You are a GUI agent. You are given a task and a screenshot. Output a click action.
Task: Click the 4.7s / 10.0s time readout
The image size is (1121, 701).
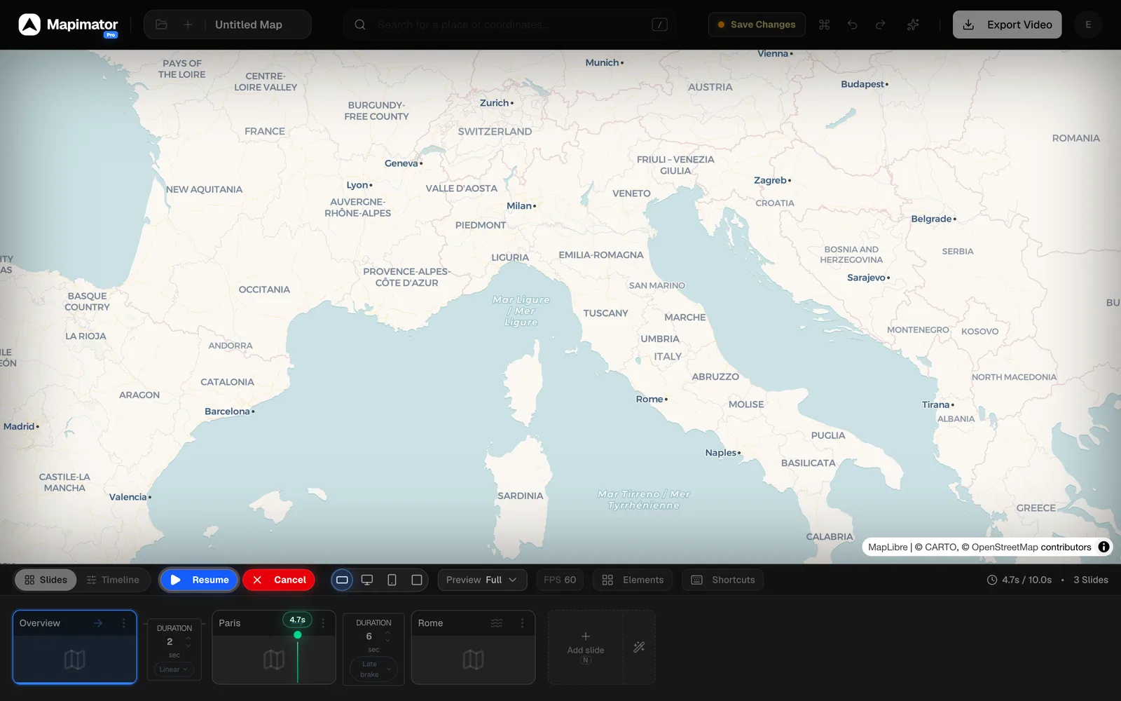(1019, 580)
